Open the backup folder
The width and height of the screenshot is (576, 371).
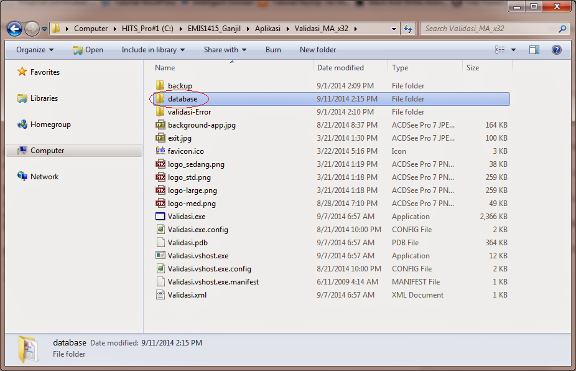pos(179,85)
